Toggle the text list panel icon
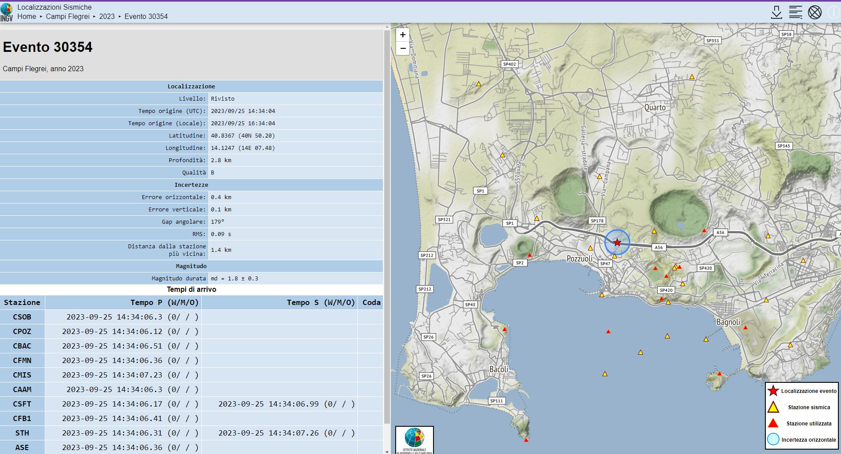 [x=795, y=12]
